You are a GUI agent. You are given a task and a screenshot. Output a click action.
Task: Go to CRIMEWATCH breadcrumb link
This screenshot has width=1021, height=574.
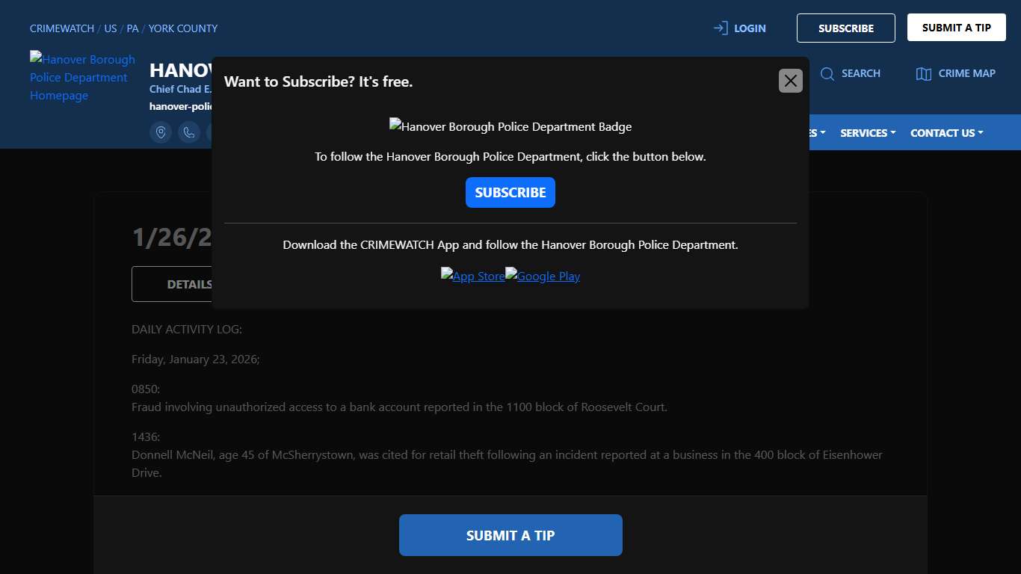pos(61,28)
